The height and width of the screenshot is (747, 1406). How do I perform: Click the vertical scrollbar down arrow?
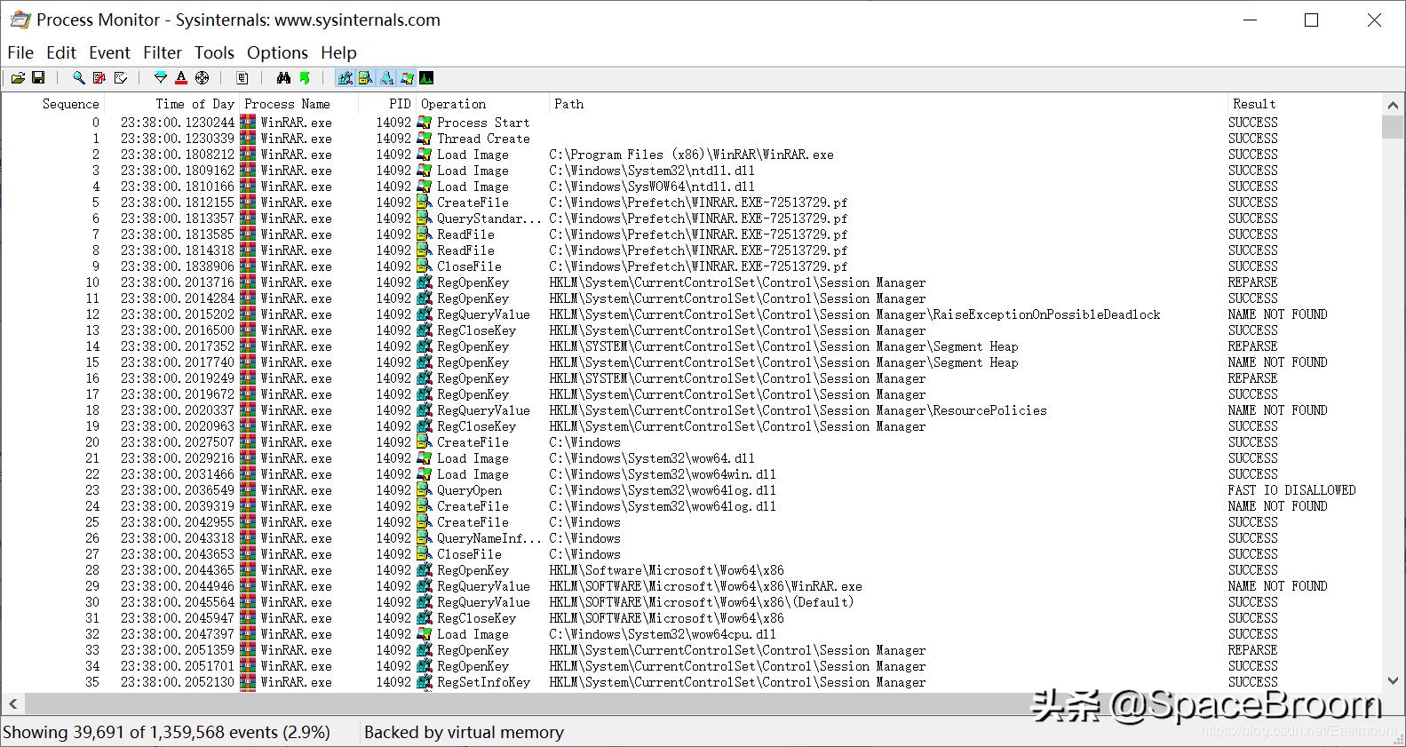(x=1393, y=681)
